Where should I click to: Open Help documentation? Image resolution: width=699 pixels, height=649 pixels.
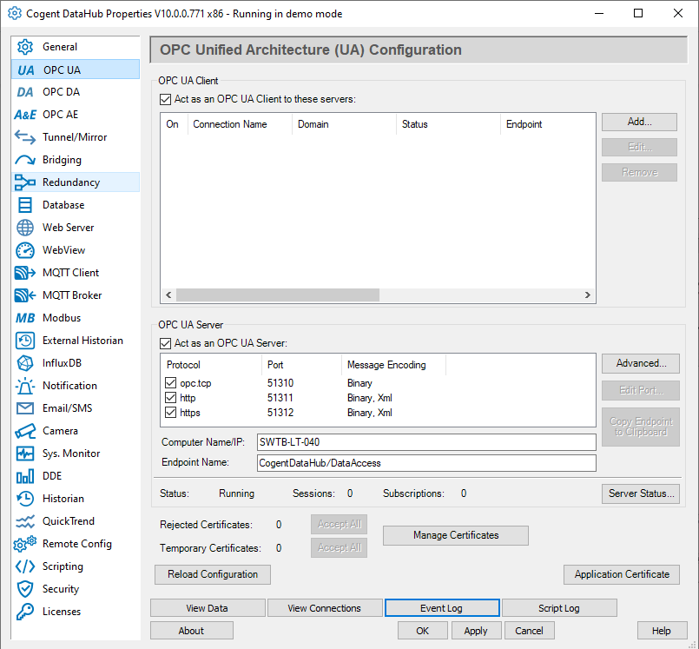[662, 631]
